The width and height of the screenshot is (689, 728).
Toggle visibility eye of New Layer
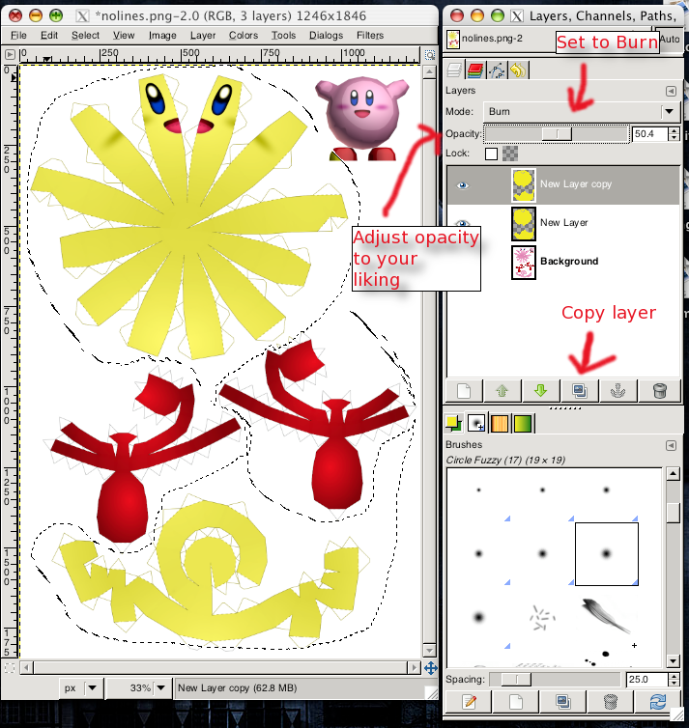point(462,222)
